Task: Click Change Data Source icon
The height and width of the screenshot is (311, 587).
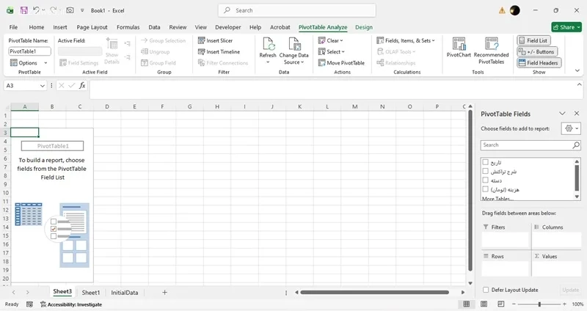Action: click(x=293, y=44)
